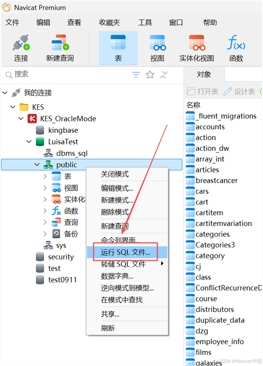This screenshot has height=366, width=263.
Task: Open Dump SQL File (转储 SQL 文件) submenu arrow
Action: 162,263
